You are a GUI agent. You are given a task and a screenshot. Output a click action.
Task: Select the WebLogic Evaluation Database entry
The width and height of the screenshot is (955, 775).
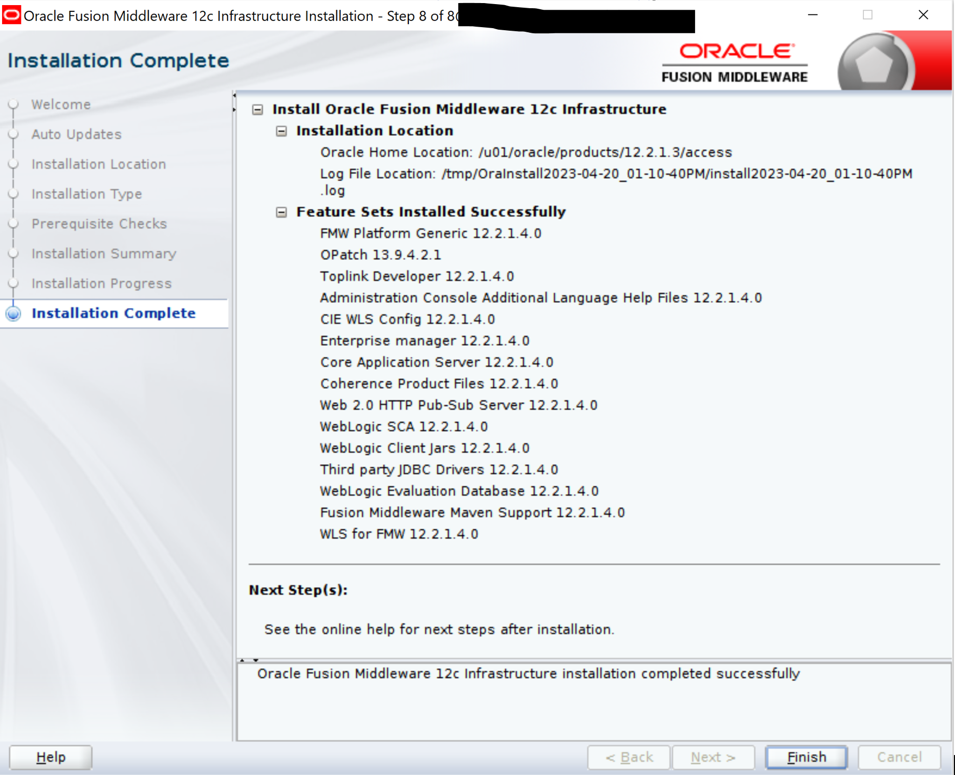[x=459, y=491]
